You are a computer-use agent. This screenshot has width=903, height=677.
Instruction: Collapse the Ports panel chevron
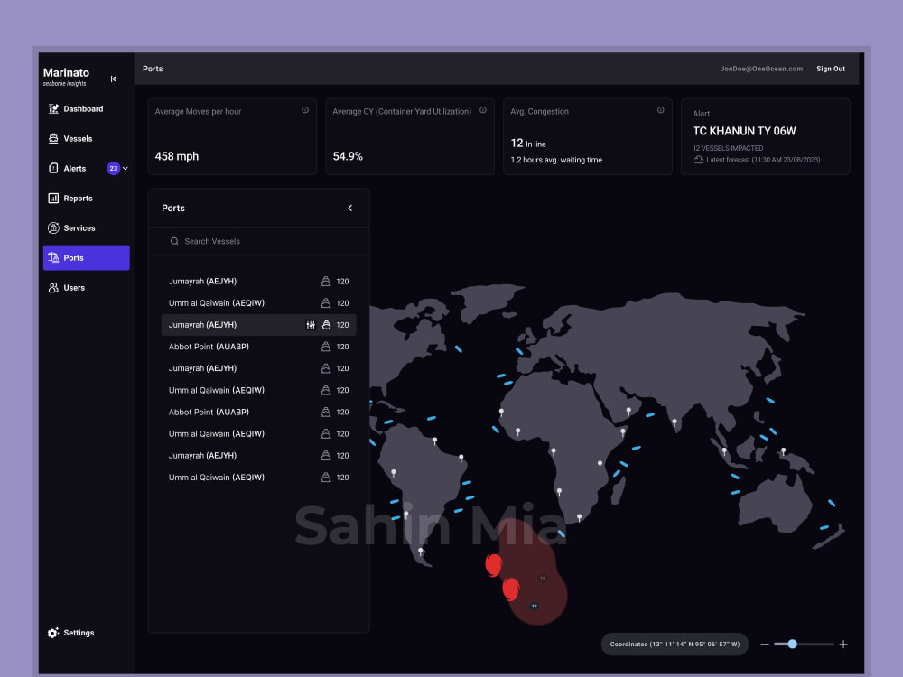tap(350, 208)
